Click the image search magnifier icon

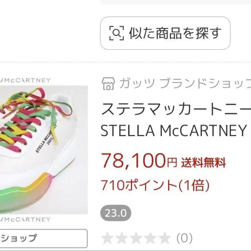(x=117, y=33)
